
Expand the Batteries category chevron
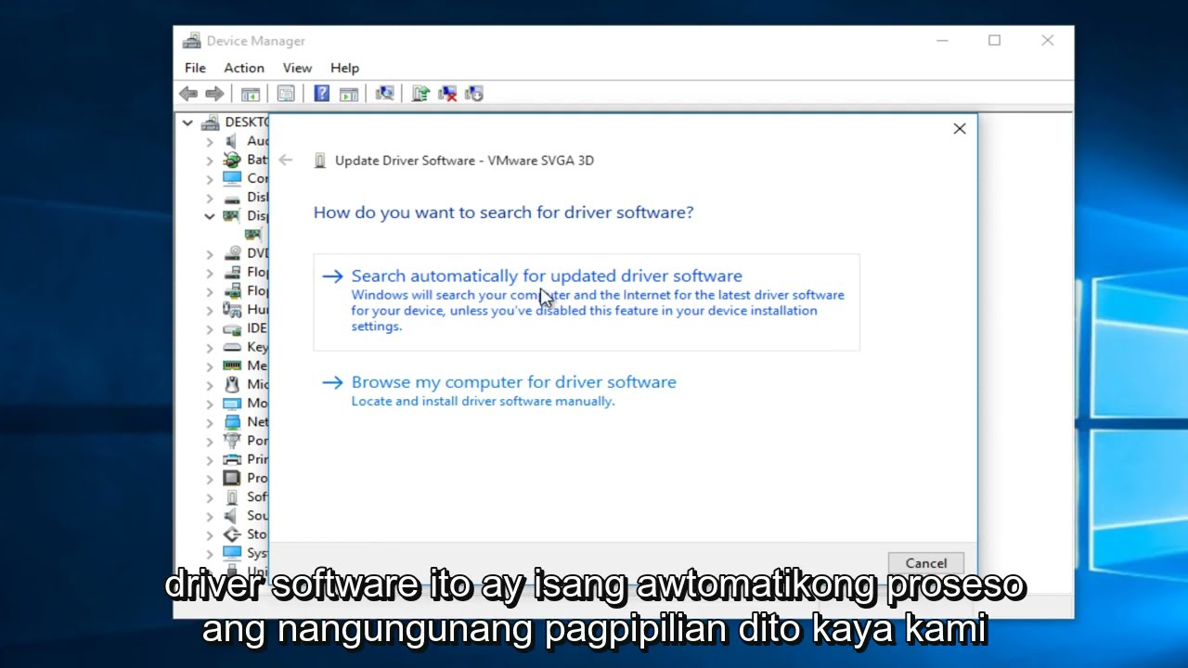click(x=210, y=160)
